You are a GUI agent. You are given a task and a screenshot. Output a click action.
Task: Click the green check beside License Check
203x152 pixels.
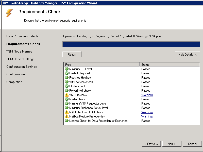pyautogui.click(x=67, y=121)
